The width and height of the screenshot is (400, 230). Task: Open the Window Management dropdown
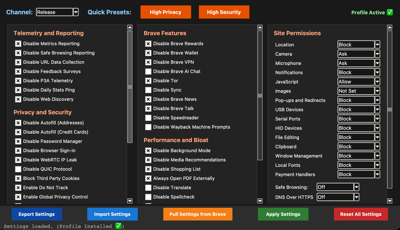point(359,156)
